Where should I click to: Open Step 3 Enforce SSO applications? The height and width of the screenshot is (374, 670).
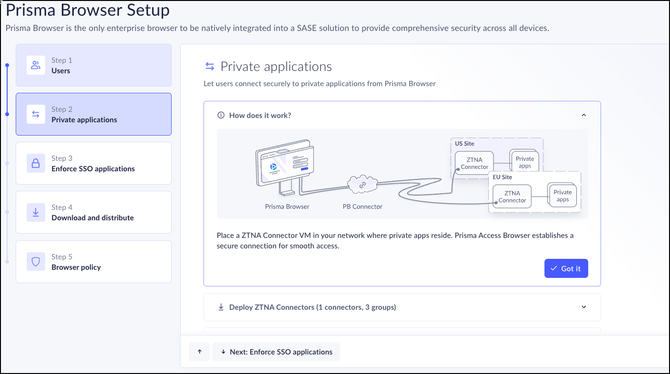pos(94,163)
